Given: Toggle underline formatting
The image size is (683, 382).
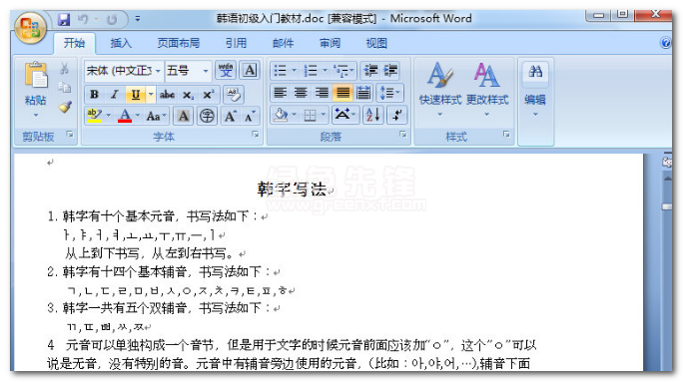Looking at the screenshot, I should [x=135, y=94].
